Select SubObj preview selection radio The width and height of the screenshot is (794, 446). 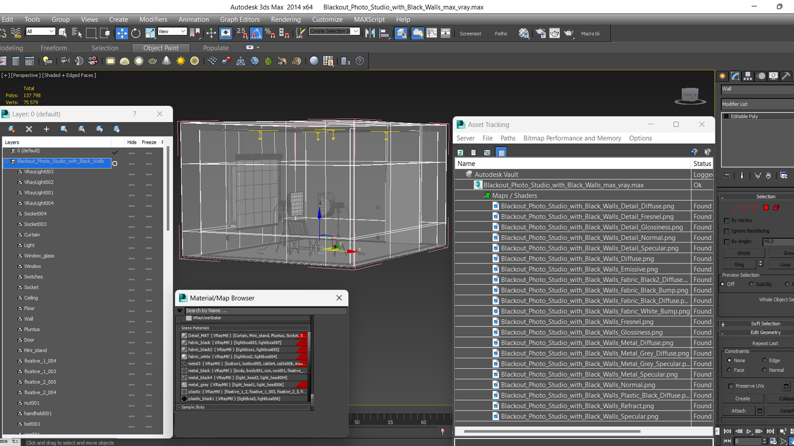pos(751,284)
